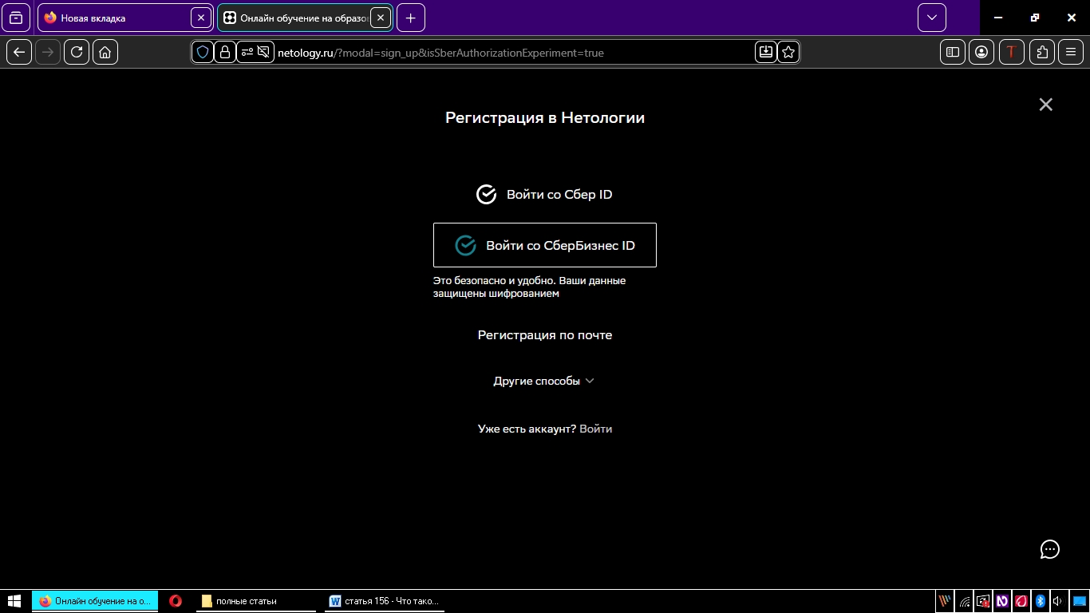Click the Войти link for existing accounts
Screen dimensions: 1090x613
pos(595,429)
